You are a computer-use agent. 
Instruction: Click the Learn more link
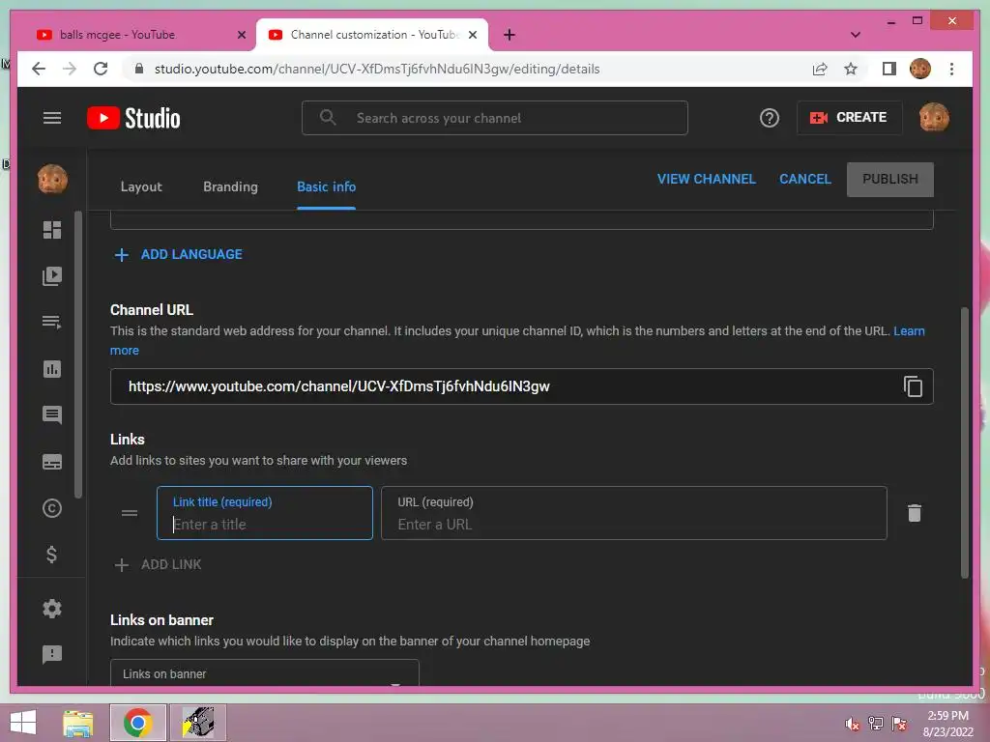pos(909,331)
